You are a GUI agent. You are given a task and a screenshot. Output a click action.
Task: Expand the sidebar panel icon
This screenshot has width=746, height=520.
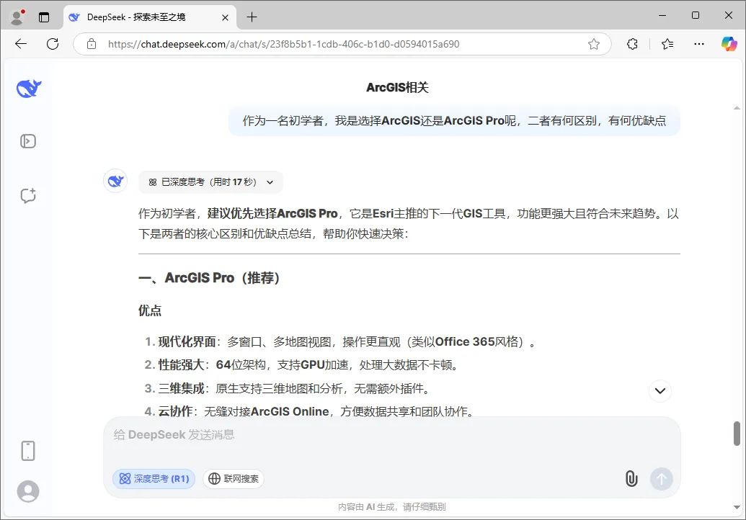28,141
